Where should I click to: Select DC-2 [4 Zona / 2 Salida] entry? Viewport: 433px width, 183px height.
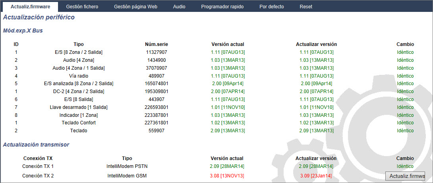pos(79,91)
